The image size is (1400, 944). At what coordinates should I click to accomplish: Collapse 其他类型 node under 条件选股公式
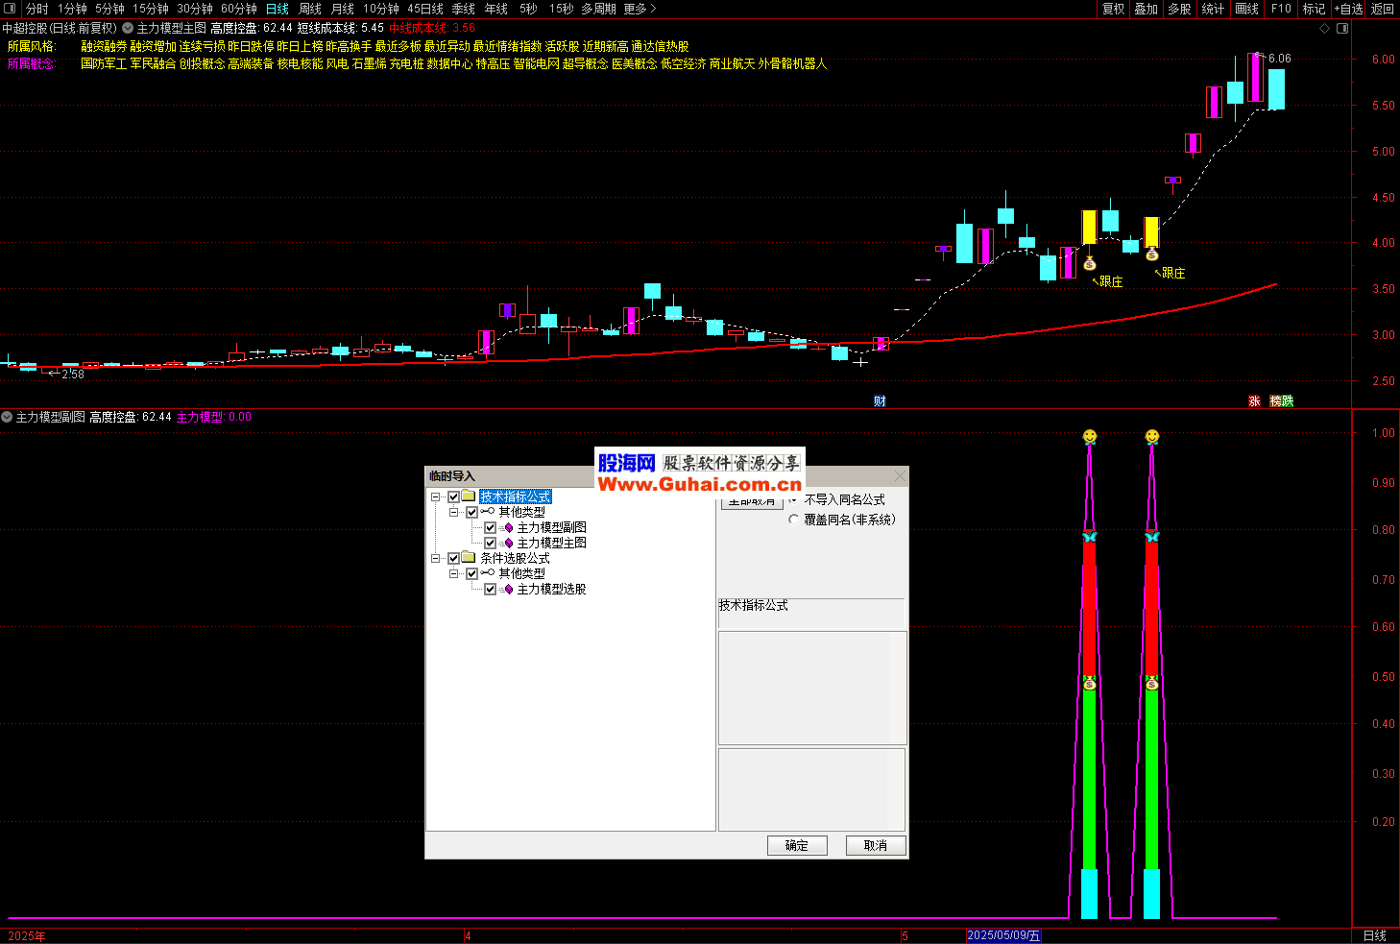454,573
